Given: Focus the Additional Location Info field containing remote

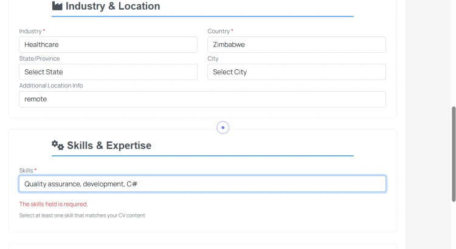Looking at the screenshot, I should tap(202, 99).
